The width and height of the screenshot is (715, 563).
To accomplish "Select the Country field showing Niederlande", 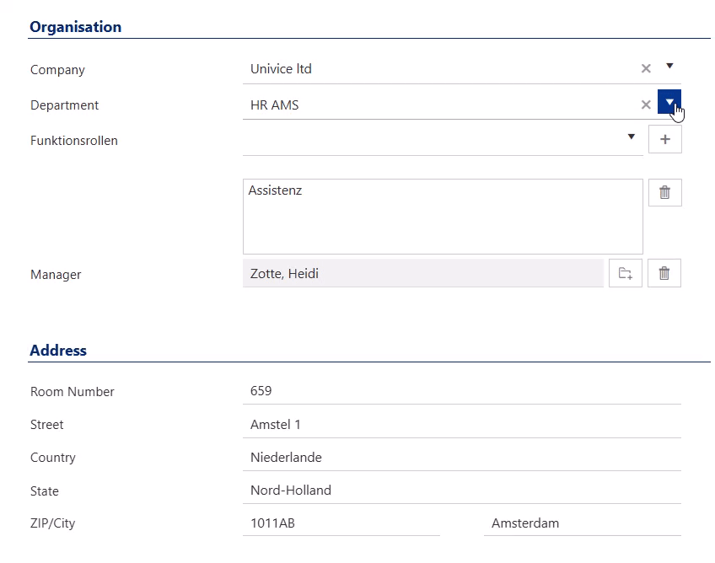I will click(x=379, y=457).
